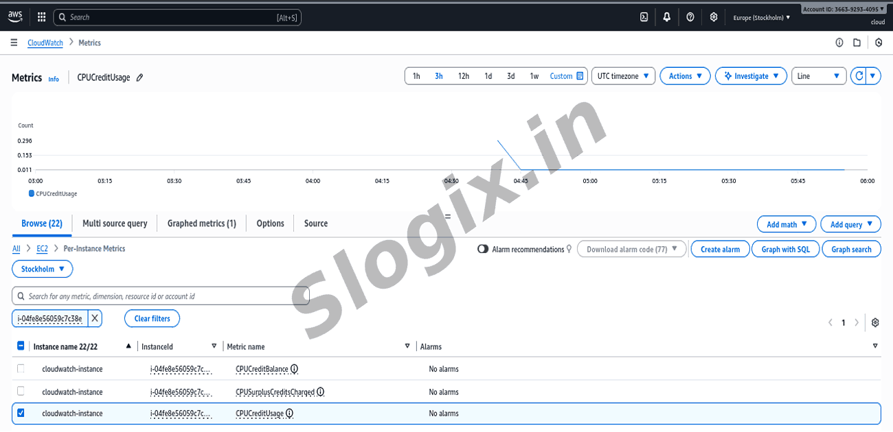Open the Multi source query tab
This screenshot has height=432, width=893.
coord(115,224)
